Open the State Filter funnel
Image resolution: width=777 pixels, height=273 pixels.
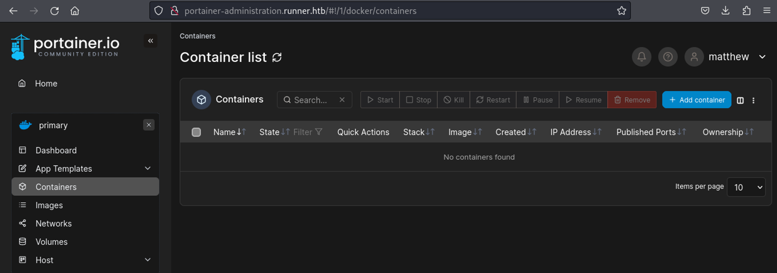(x=319, y=132)
